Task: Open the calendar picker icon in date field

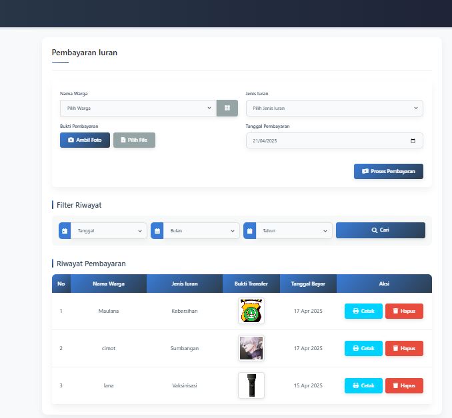Action: click(x=413, y=140)
